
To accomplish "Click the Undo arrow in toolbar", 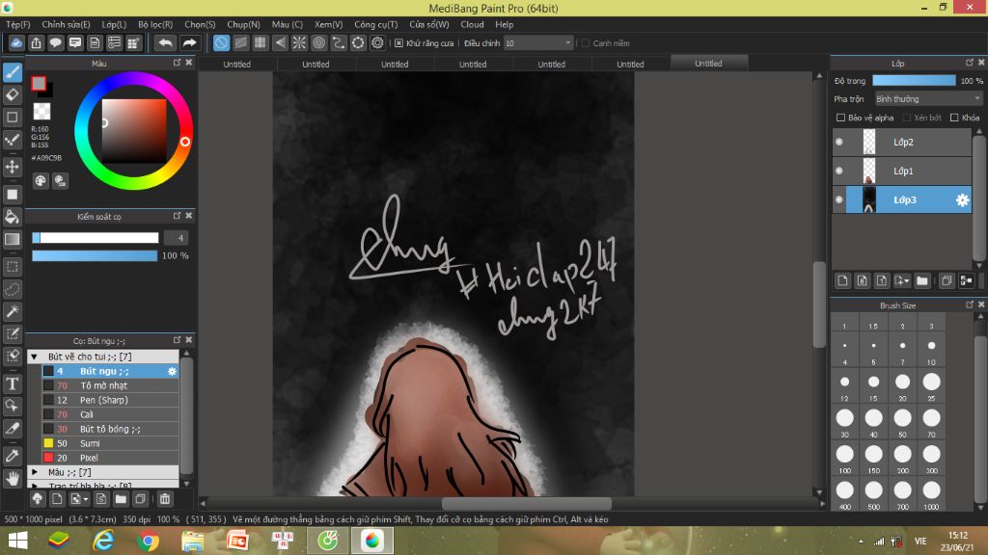I will point(166,42).
